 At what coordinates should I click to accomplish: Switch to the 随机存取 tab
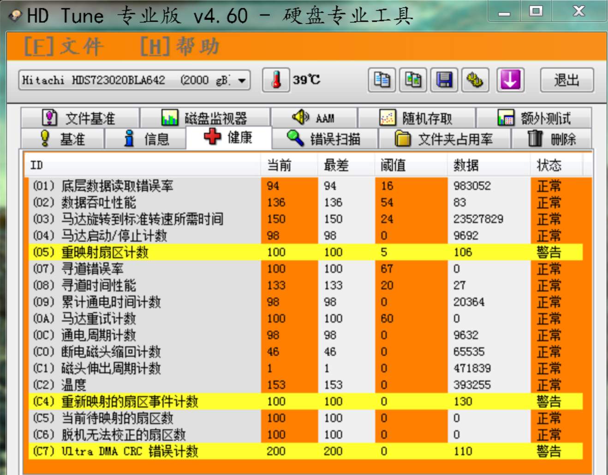(417, 117)
